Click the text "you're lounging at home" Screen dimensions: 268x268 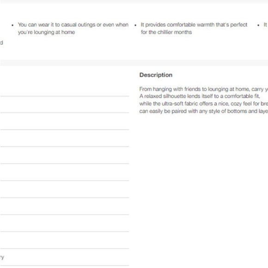click(46, 32)
